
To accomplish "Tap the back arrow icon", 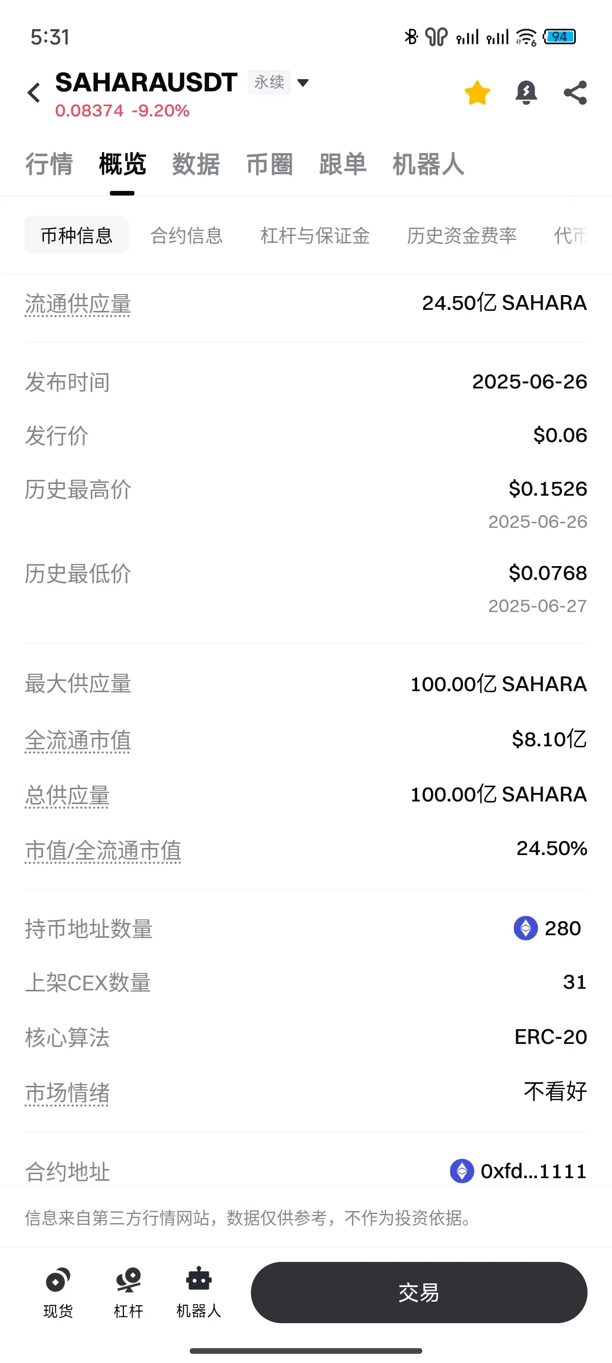I will (34, 93).
